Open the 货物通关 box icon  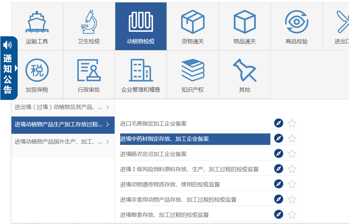pyautogui.click(x=193, y=22)
